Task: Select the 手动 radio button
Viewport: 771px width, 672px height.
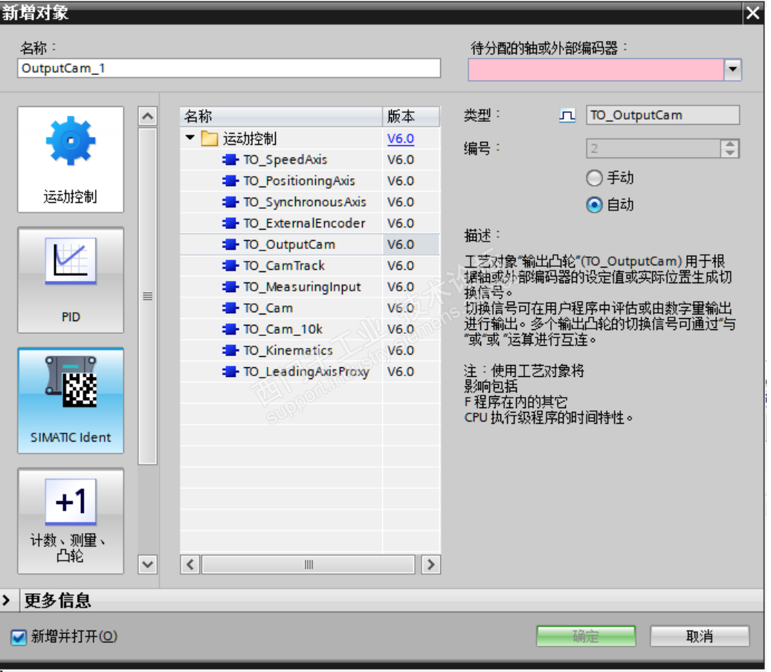Action: point(594,178)
